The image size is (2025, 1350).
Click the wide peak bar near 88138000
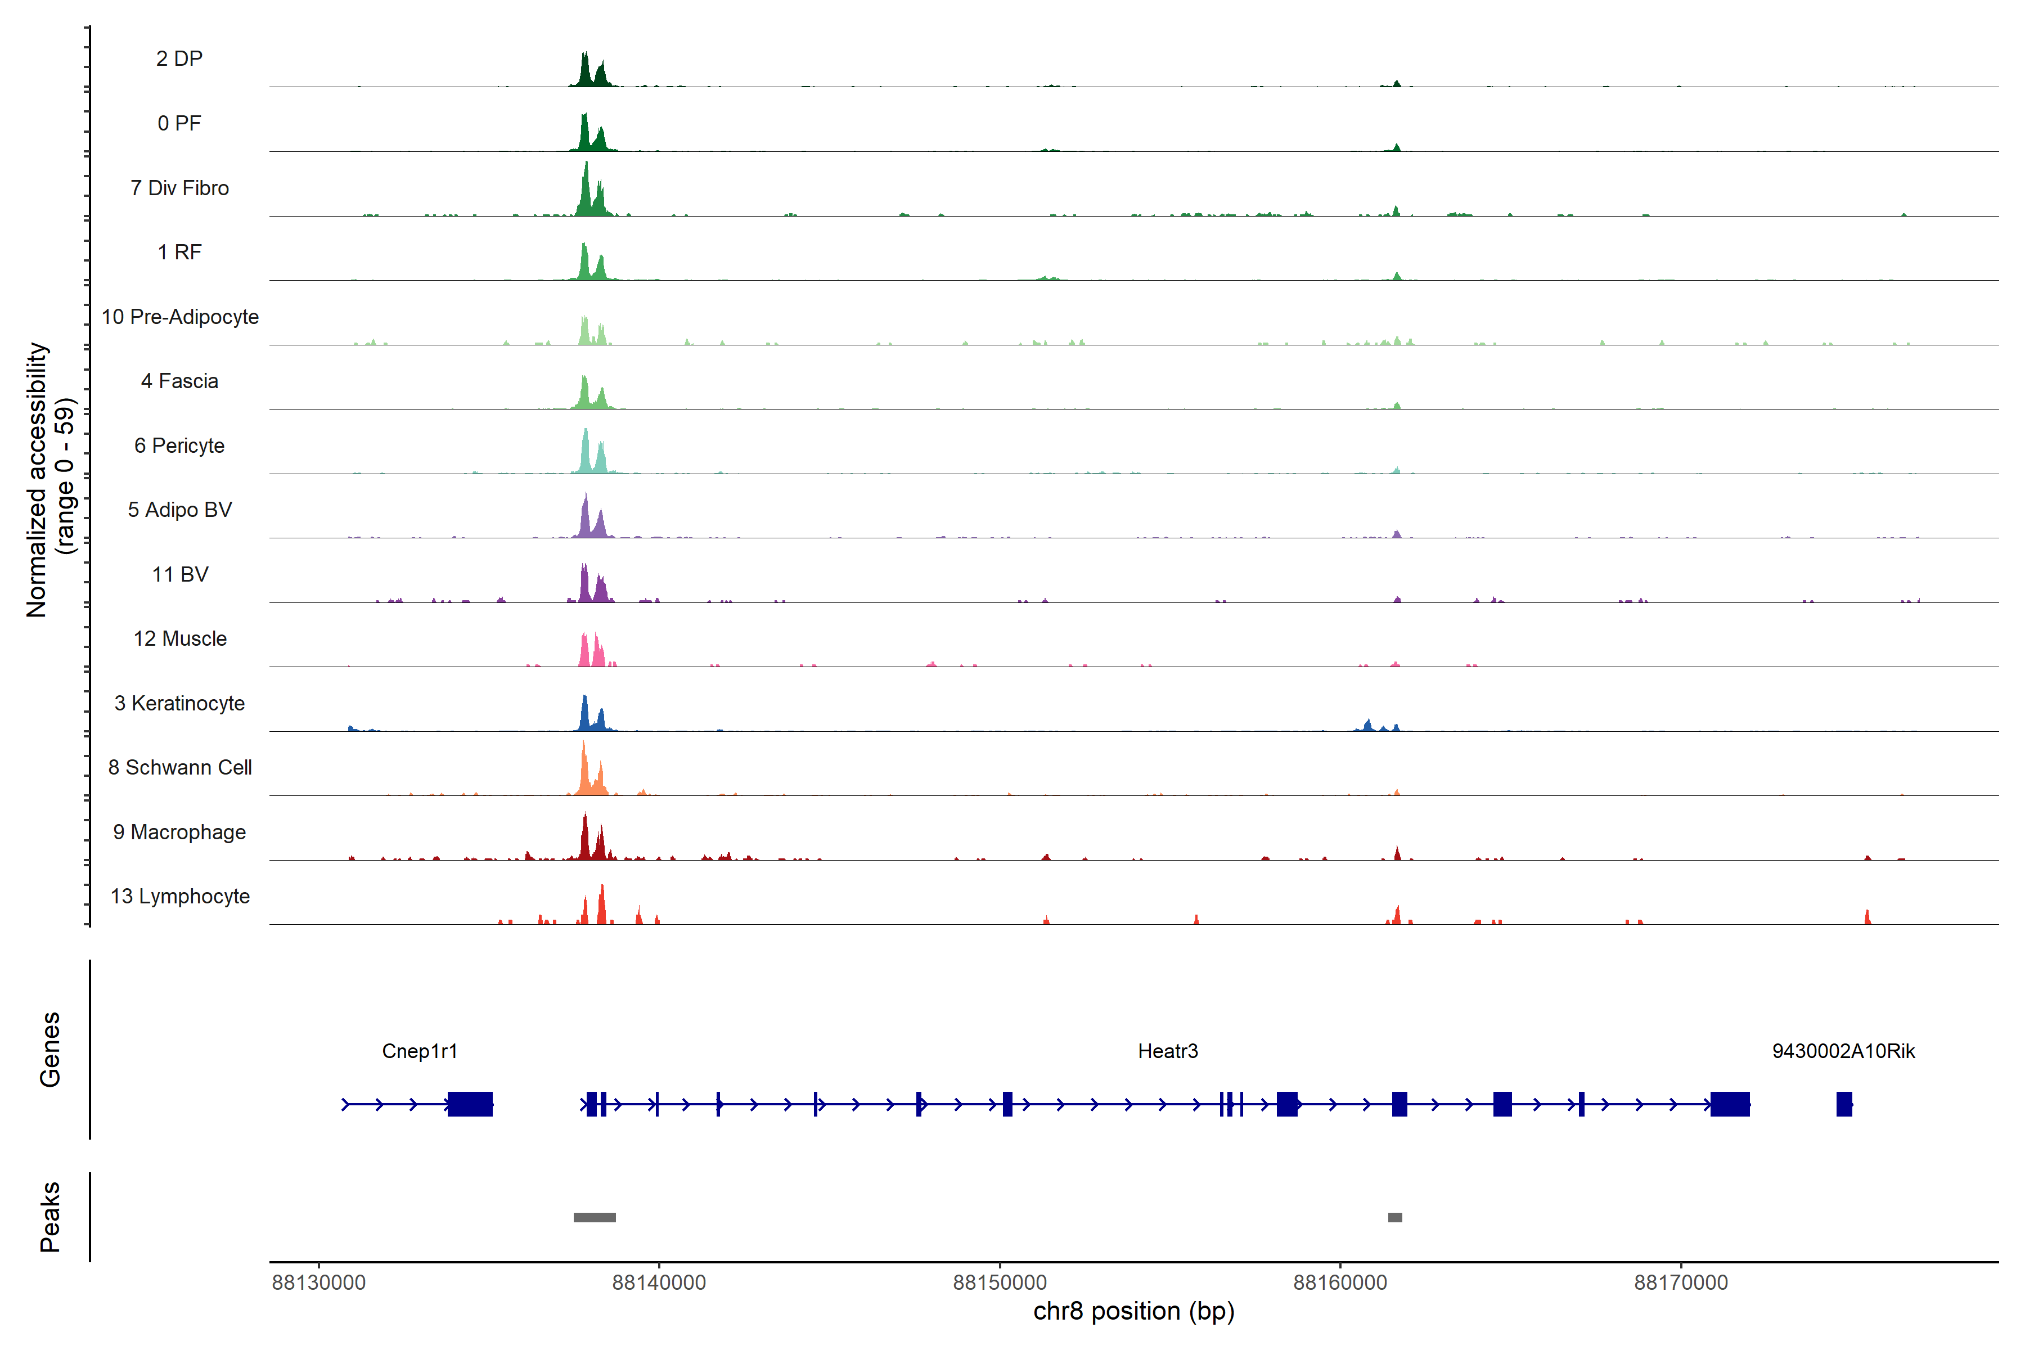tap(594, 1217)
